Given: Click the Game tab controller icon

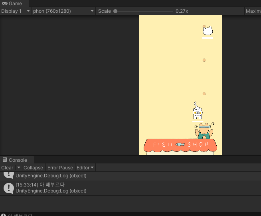Looking at the screenshot, I should 5,3.
